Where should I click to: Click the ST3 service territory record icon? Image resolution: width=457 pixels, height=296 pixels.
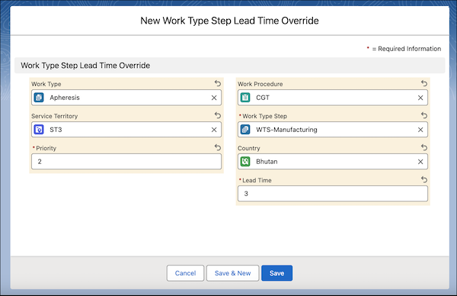click(39, 130)
